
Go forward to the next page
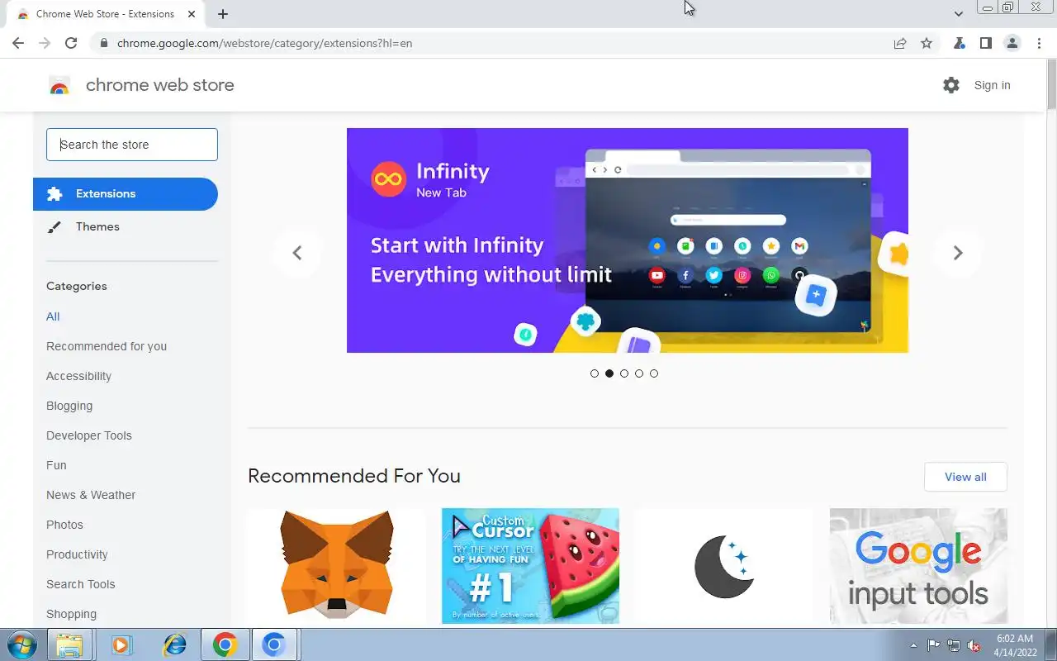[45, 43]
